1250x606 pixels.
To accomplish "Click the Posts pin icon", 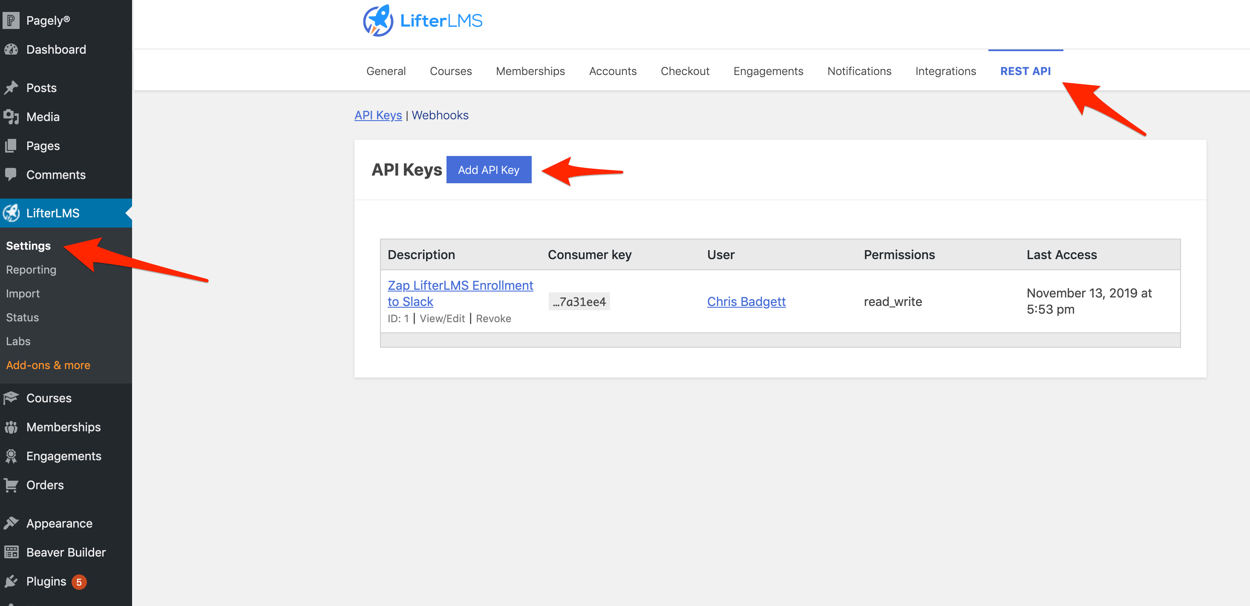I will [11, 88].
